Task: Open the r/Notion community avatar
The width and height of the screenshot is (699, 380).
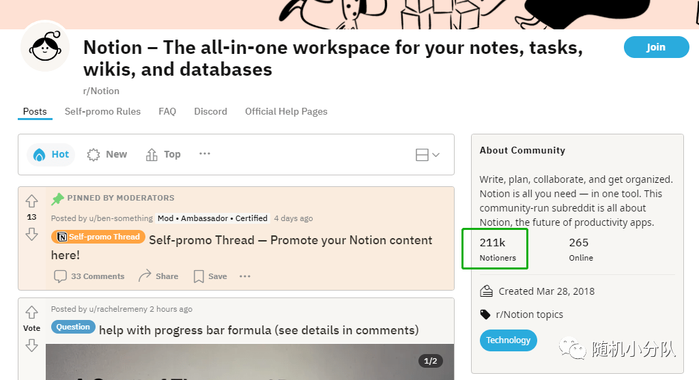Action: [x=45, y=47]
